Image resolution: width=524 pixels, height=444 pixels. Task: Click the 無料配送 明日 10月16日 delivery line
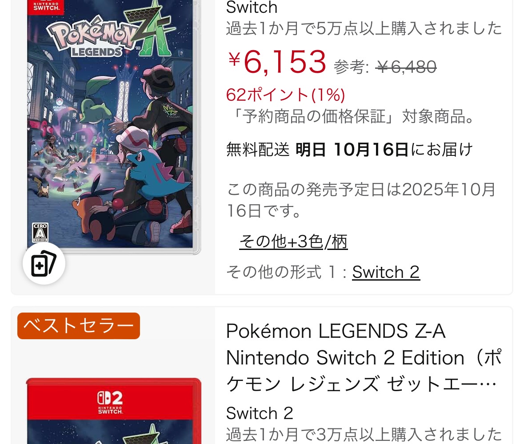pyautogui.click(x=350, y=149)
